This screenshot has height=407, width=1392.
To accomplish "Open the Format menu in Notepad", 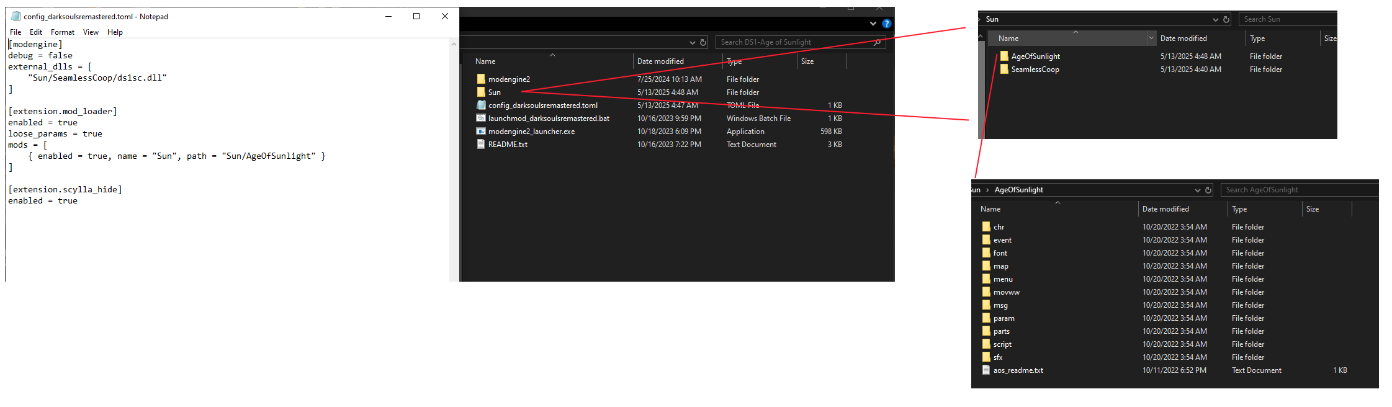I will point(63,32).
